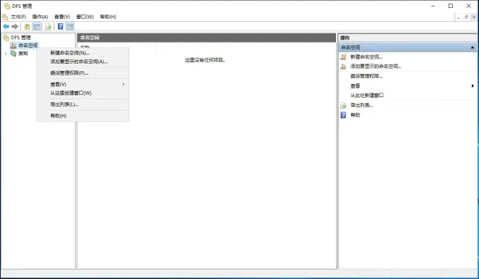Close the inner MDI child window
The image size is (479, 279).
(x=474, y=17)
